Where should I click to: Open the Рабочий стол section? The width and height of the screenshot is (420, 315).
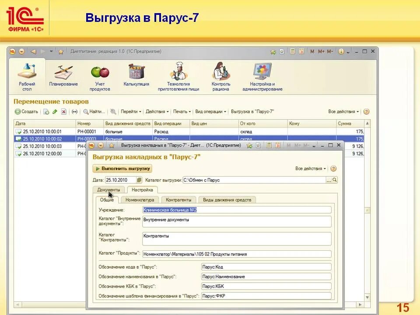(27, 77)
